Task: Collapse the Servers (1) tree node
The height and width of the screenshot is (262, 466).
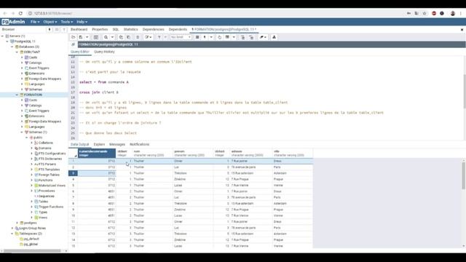Action: click(3, 36)
